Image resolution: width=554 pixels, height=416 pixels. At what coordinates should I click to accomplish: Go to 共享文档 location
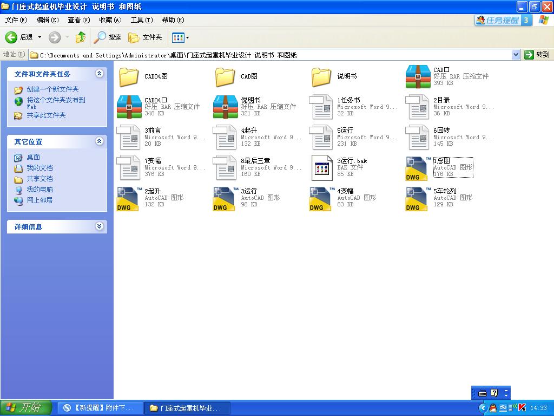coord(39,179)
